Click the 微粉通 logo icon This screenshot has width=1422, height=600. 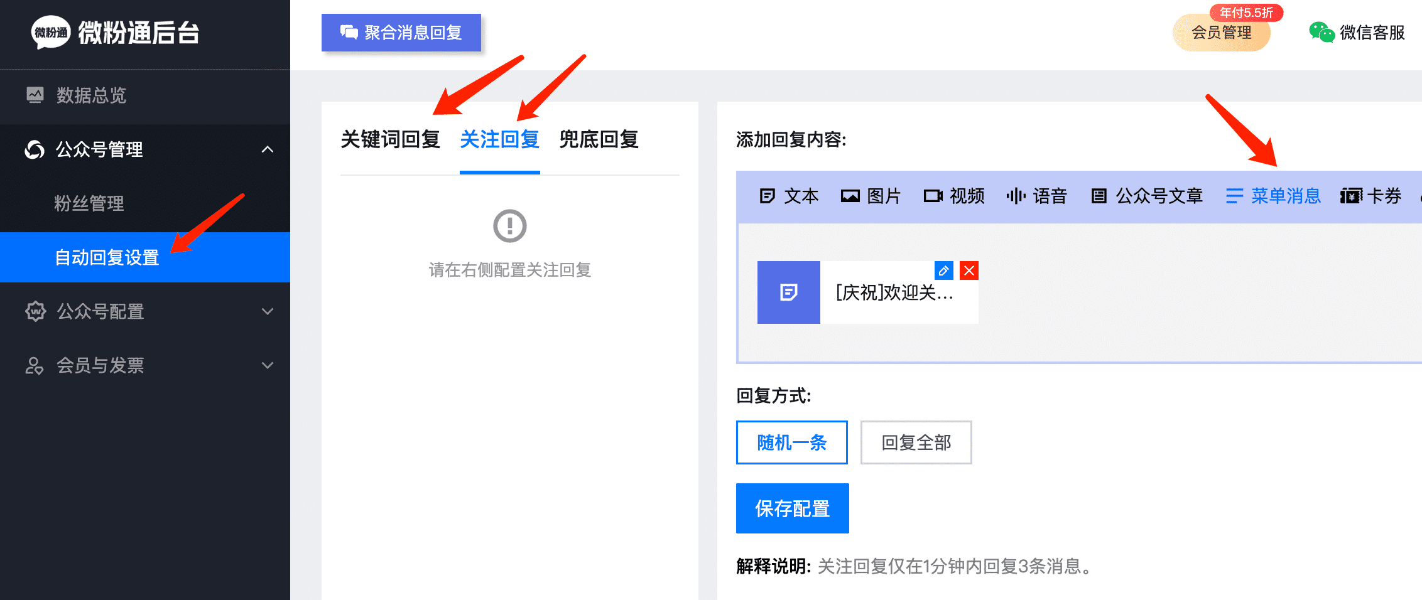pyautogui.click(x=51, y=33)
